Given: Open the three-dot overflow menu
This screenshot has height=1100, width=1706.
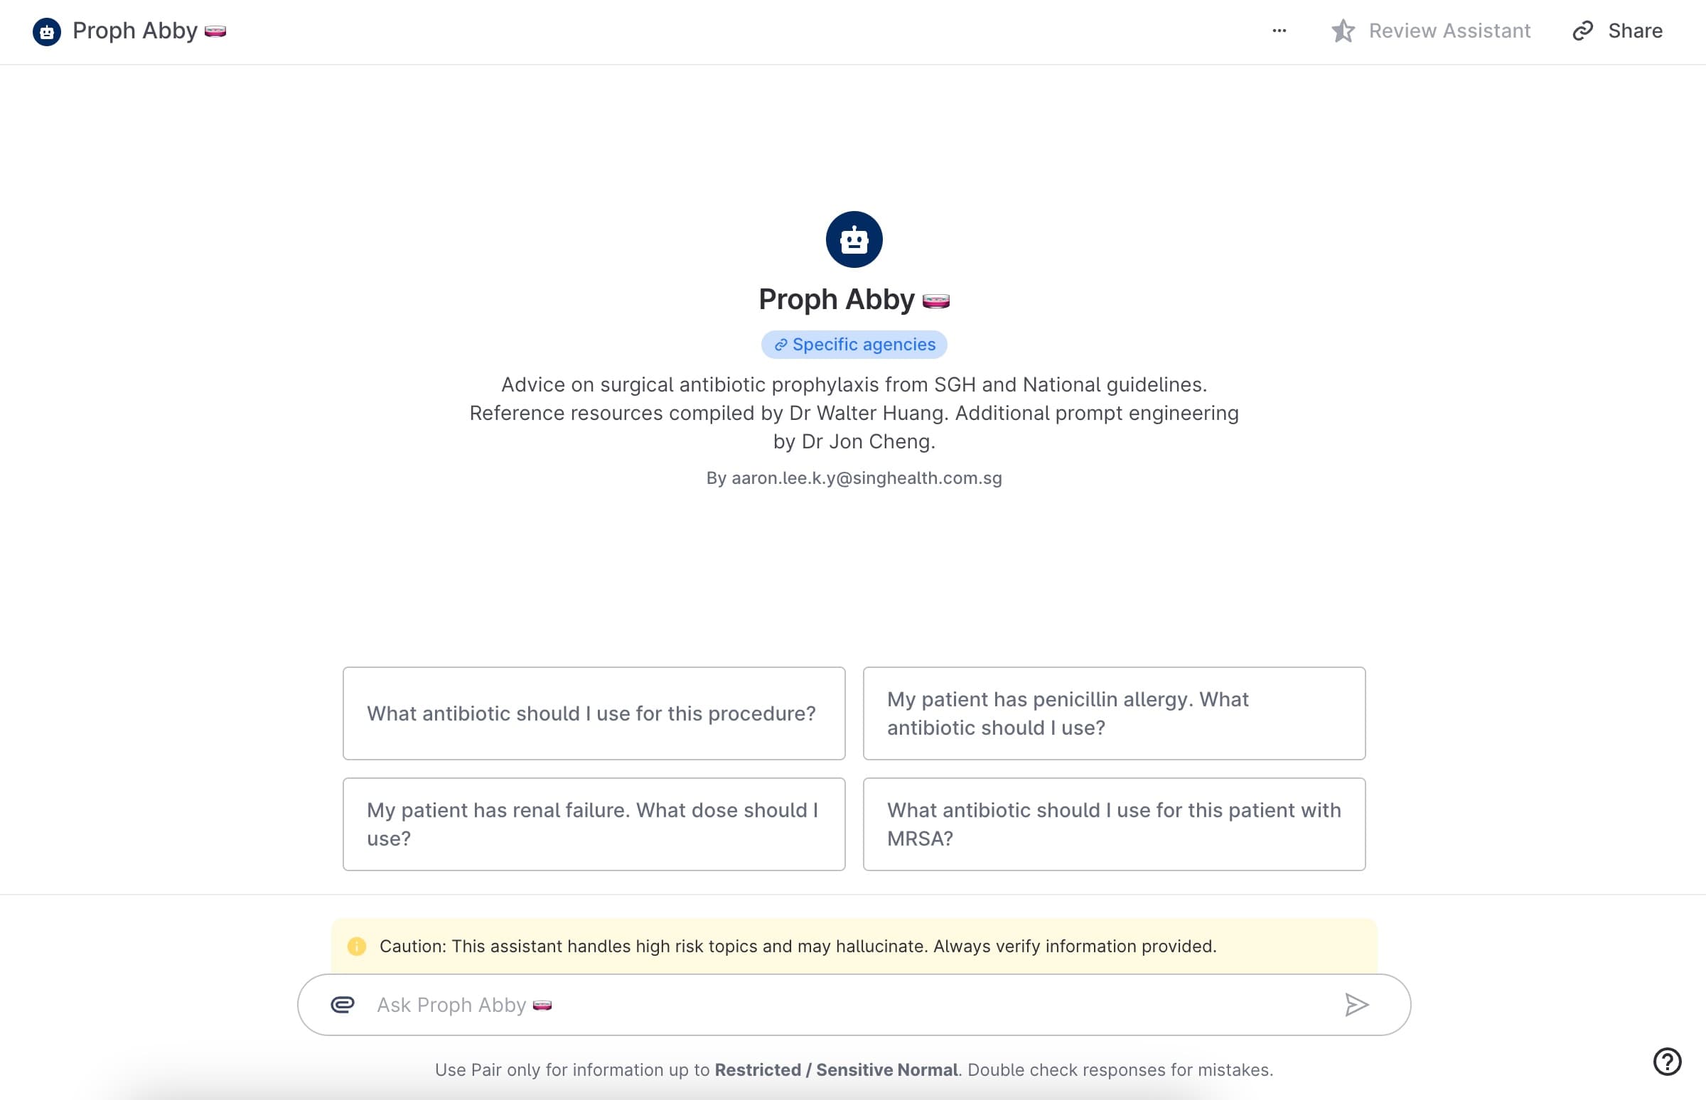Looking at the screenshot, I should 1278,31.
